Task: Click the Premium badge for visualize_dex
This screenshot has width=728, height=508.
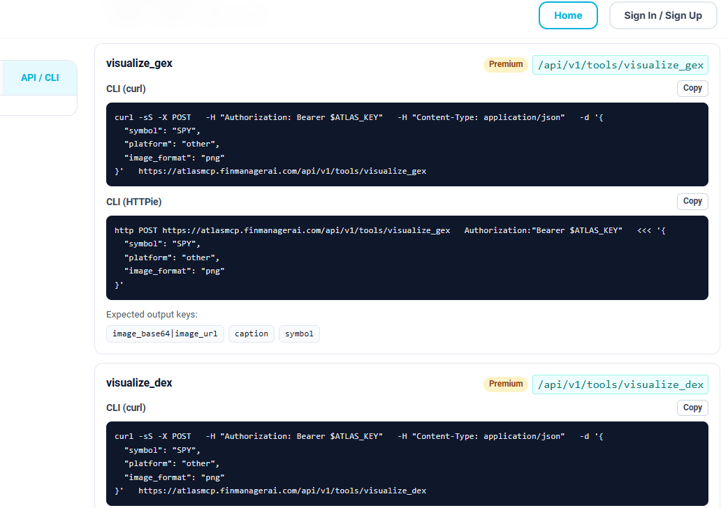Action: click(x=506, y=384)
